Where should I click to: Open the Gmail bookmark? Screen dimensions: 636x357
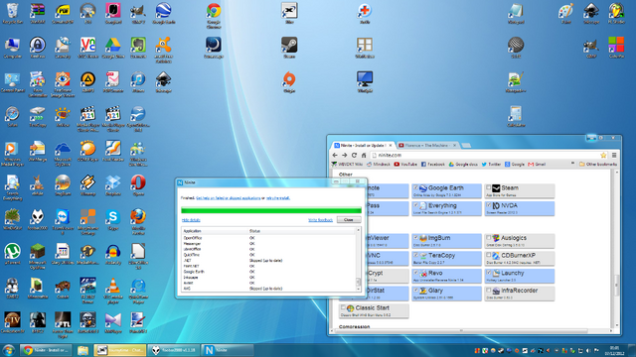click(x=537, y=165)
